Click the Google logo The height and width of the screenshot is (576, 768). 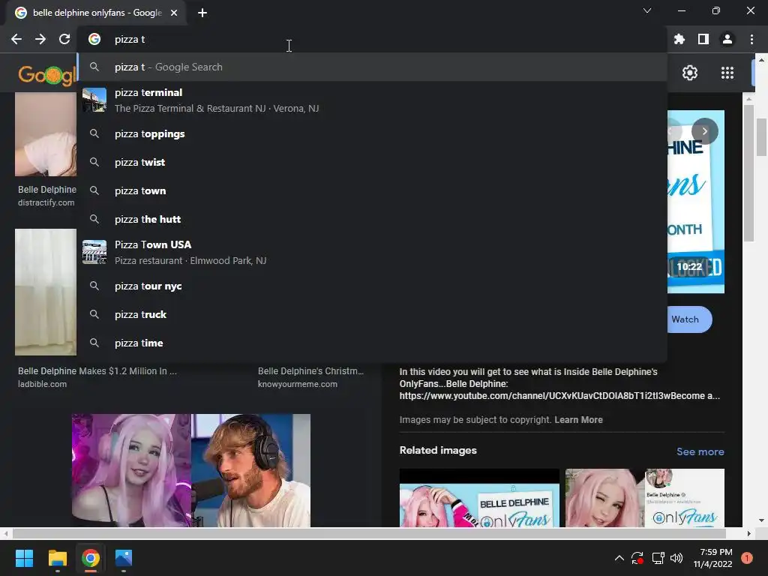tap(47, 74)
